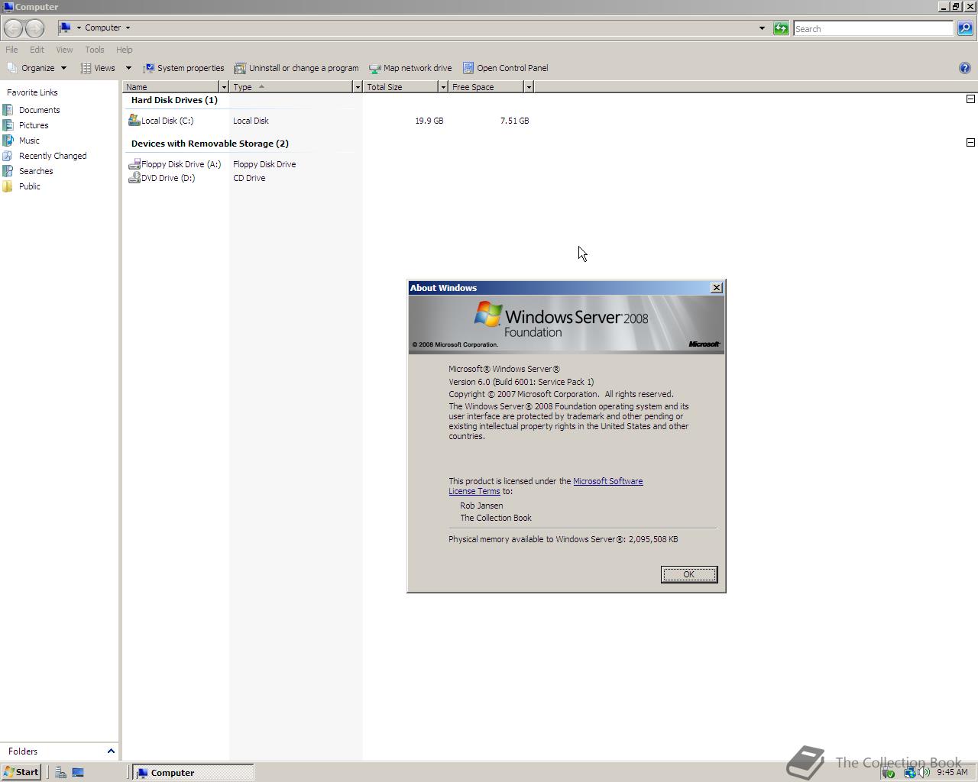The height and width of the screenshot is (782, 978).
Task: Go back using the Back arrow button
Action: point(13,28)
